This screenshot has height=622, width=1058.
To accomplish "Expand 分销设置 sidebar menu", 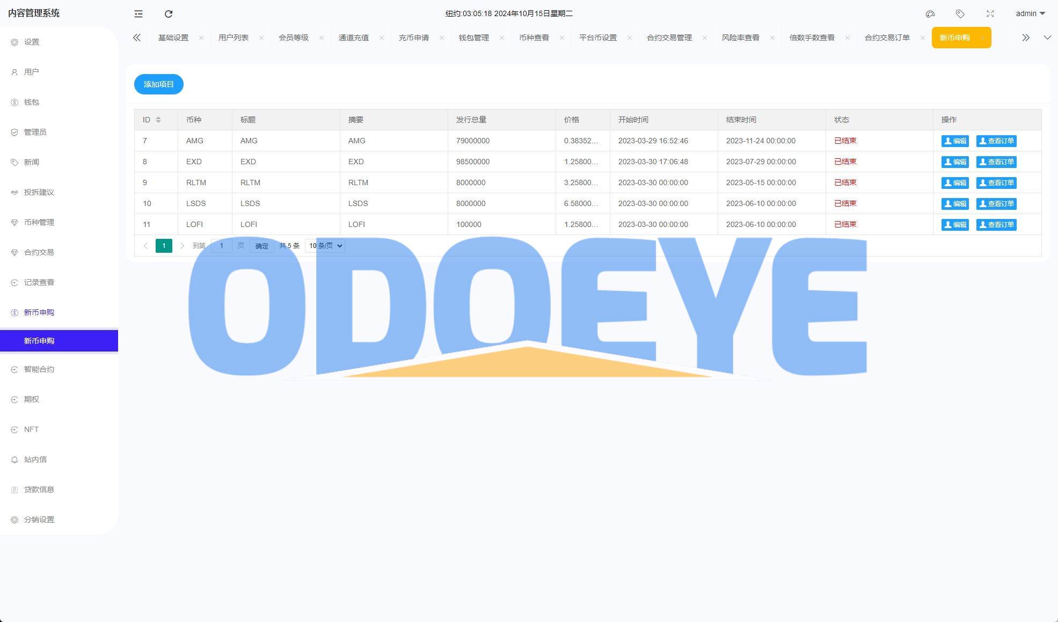I will click(59, 519).
